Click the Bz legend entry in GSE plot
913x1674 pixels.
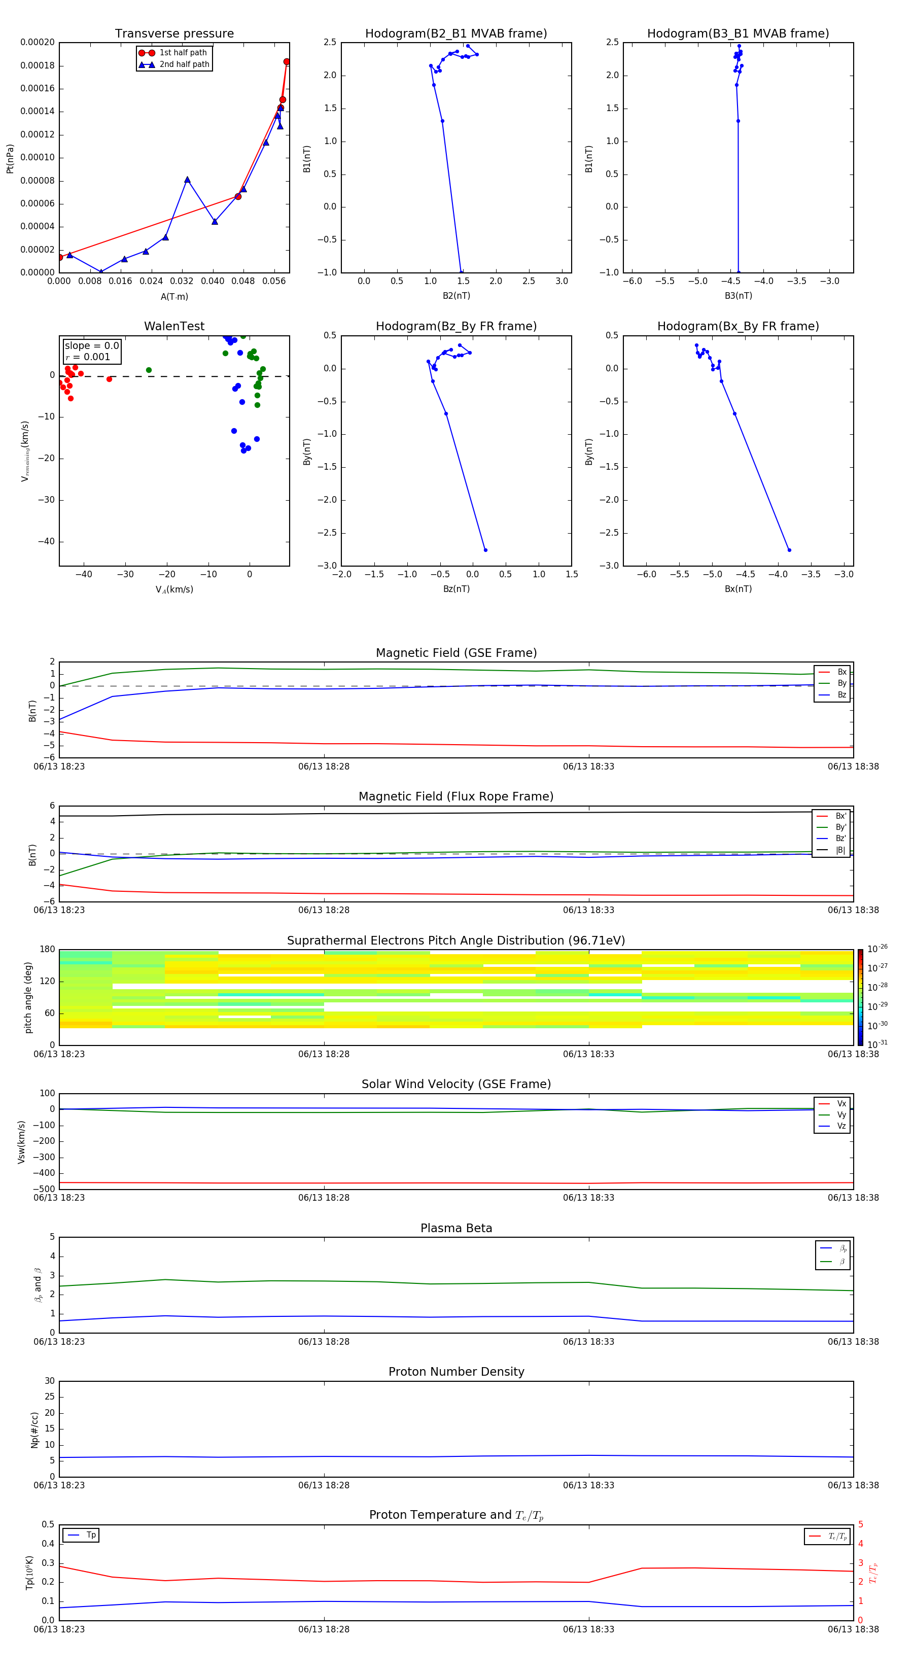(832, 695)
